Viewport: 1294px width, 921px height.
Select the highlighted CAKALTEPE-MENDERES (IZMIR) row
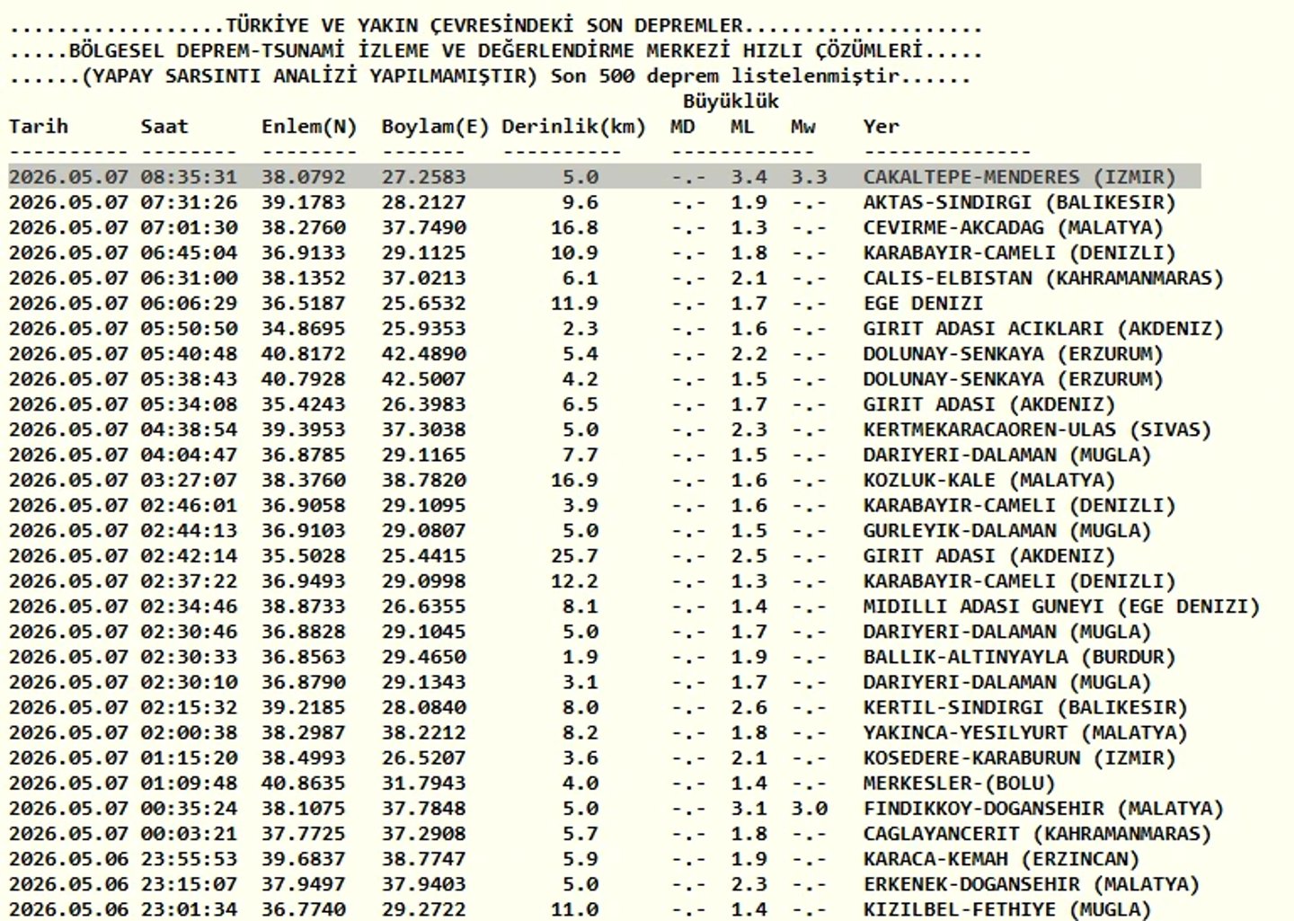click(605, 177)
